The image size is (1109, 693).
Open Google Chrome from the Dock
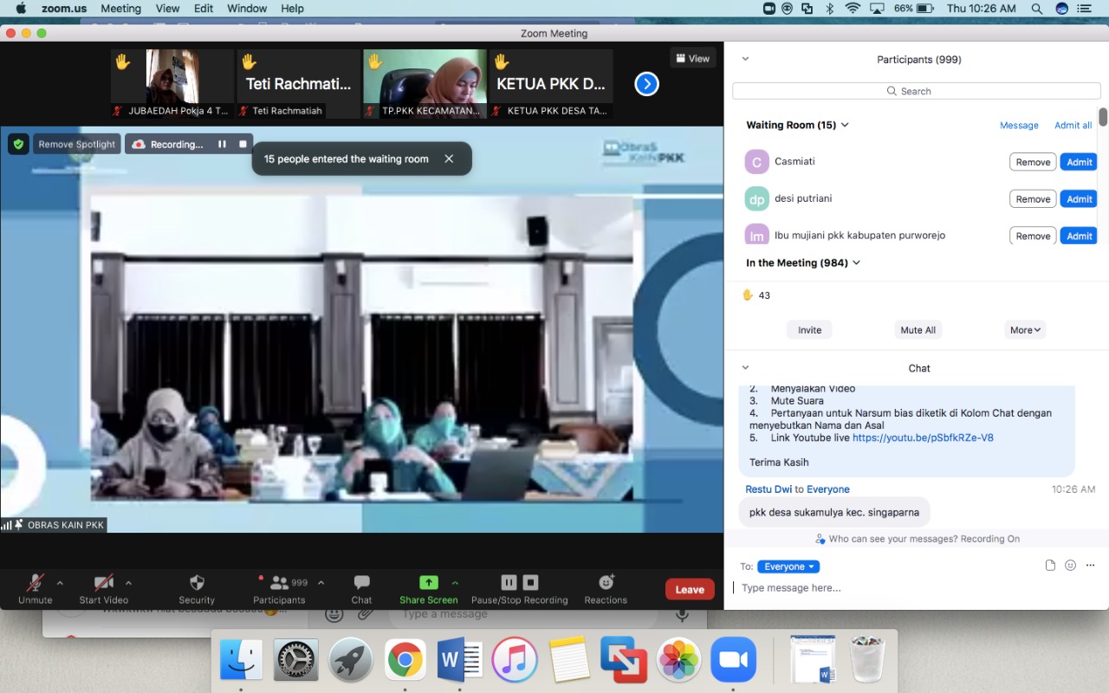[405, 661]
